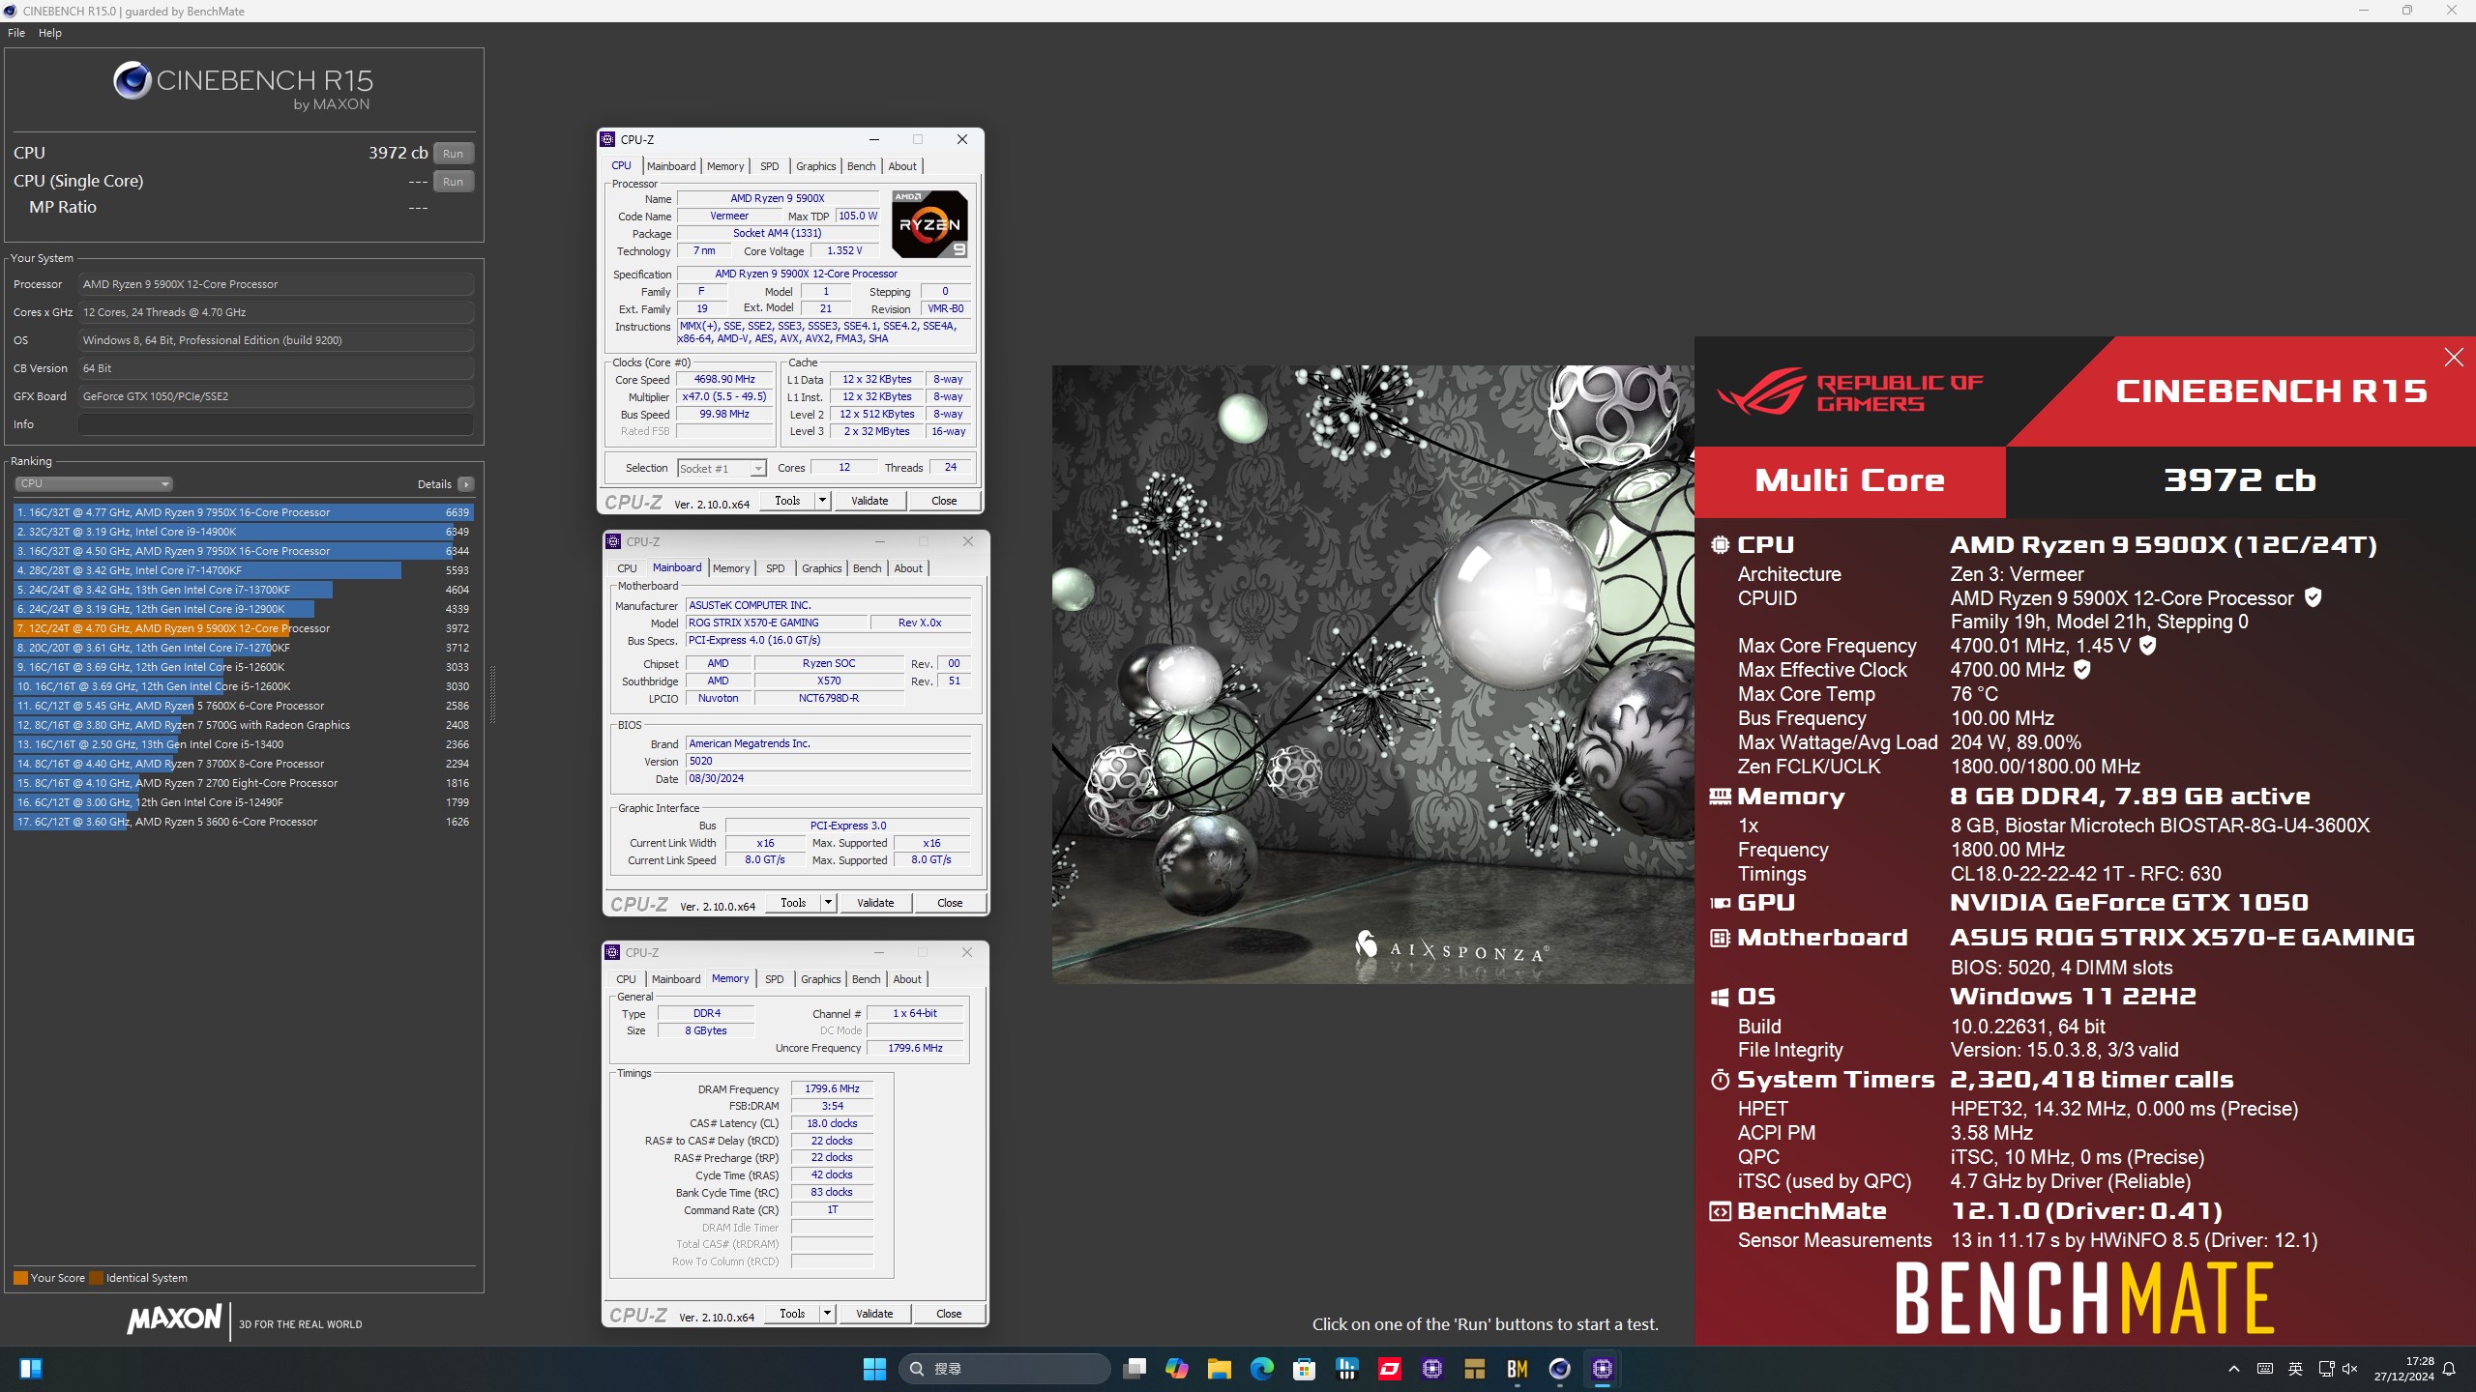Open the notifications bell in the tray
2476x1392 pixels.
pyautogui.click(x=2449, y=1368)
